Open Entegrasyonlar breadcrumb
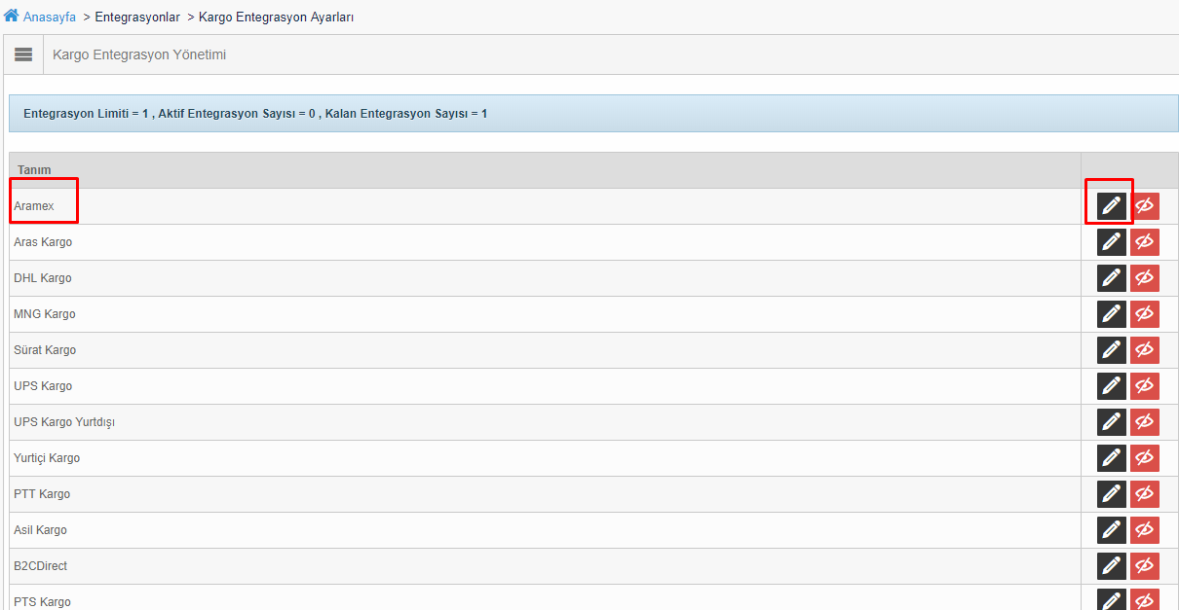This screenshot has width=1179, height=610. point(137,18)
